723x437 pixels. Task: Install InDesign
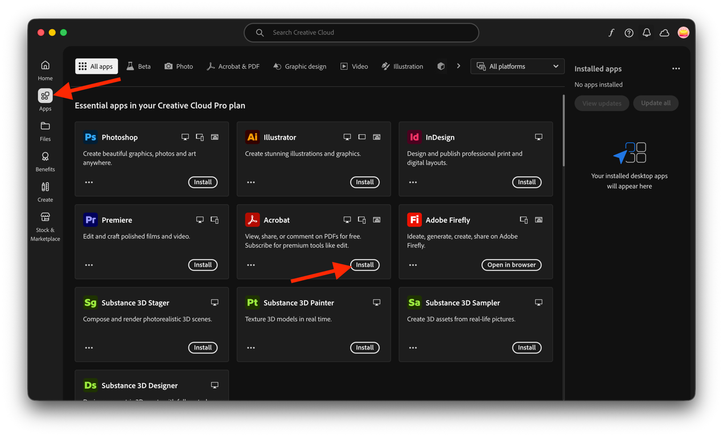click(x=527, y=182)
